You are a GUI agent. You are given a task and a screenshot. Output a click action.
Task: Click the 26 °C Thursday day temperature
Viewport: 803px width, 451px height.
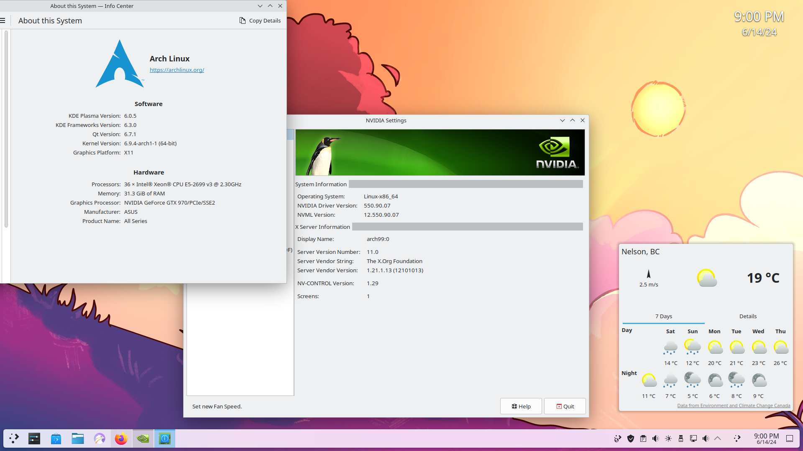pos(780,363)
